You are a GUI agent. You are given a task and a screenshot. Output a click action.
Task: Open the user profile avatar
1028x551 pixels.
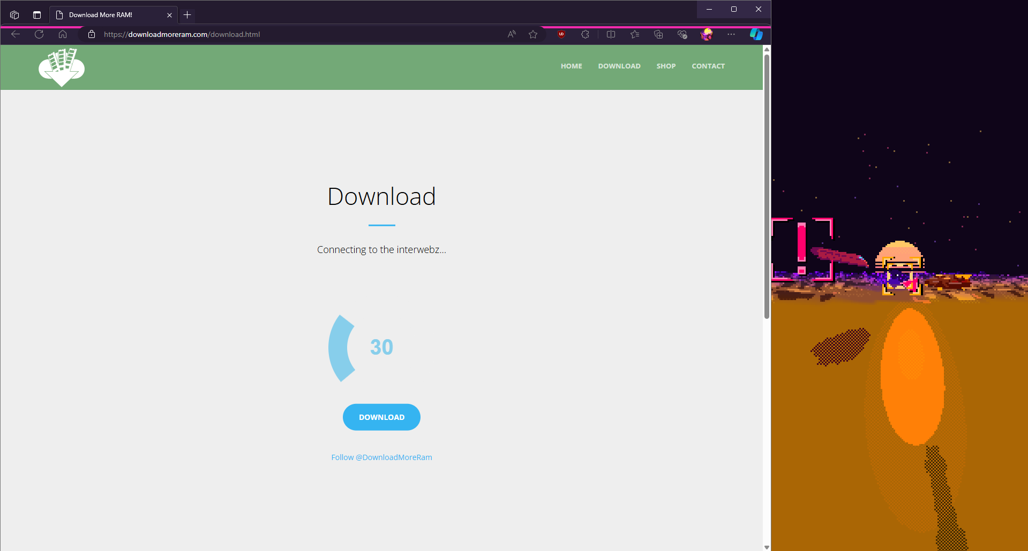707,34
